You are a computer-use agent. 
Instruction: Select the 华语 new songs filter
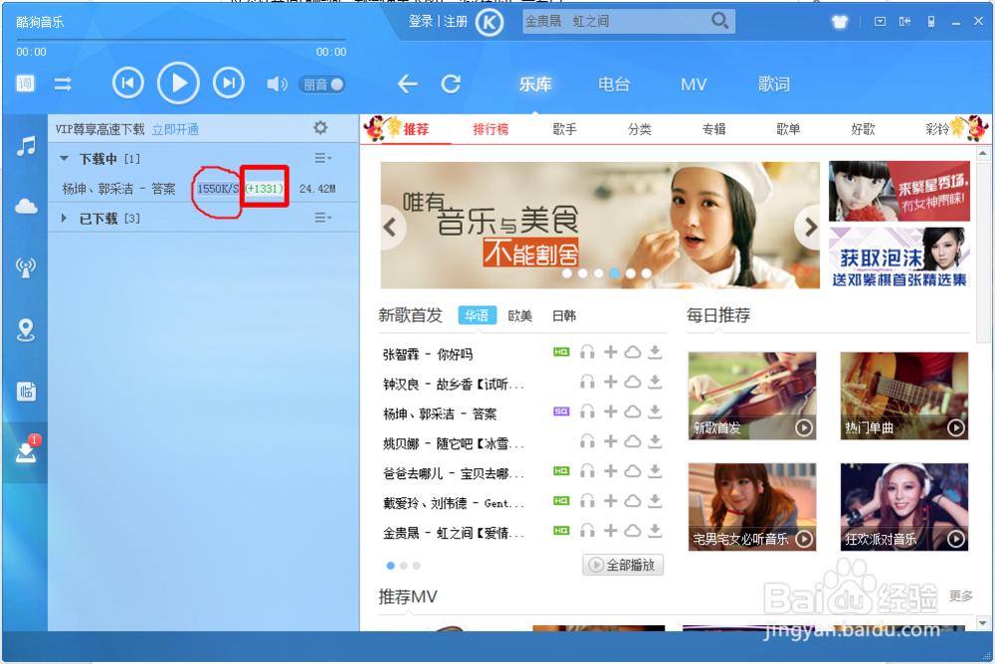[477, 316]
